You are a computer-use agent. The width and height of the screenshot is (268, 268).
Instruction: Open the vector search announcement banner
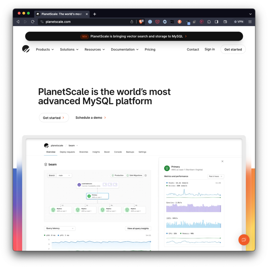click(x=134, y=36)
